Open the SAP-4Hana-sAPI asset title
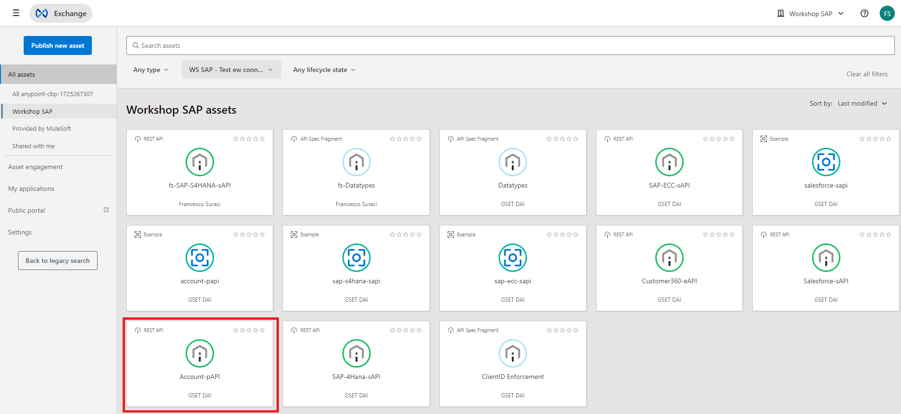The width and height of the screenshot is (901, 414). point(357,377)
